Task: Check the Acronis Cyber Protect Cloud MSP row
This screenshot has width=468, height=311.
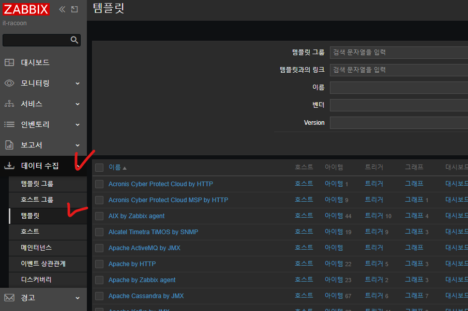Action: tap(99, 200)
